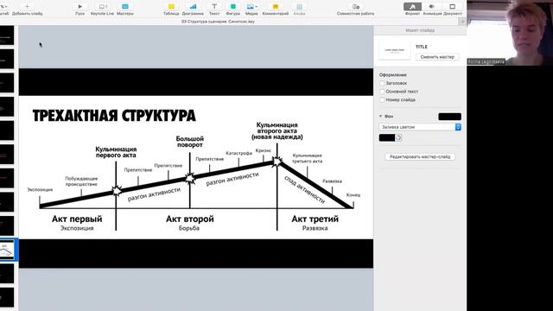Open the Collaboration (Совместная работа) icon

point(355,6)
